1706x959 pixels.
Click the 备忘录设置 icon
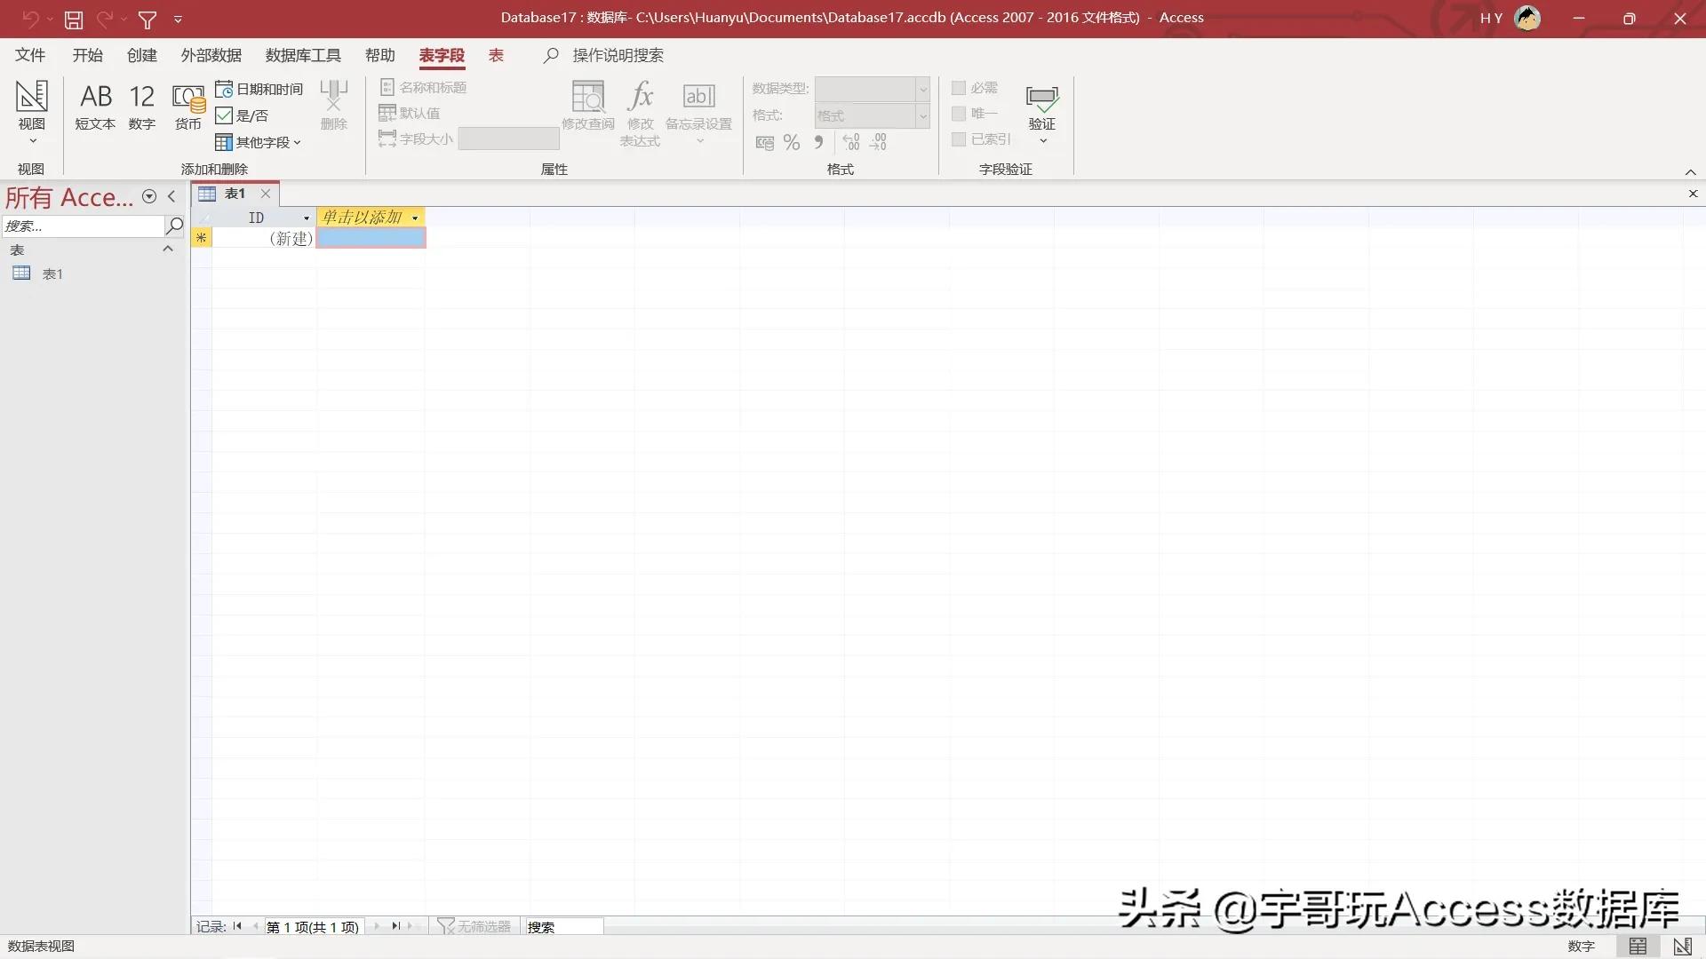(698, 107)
